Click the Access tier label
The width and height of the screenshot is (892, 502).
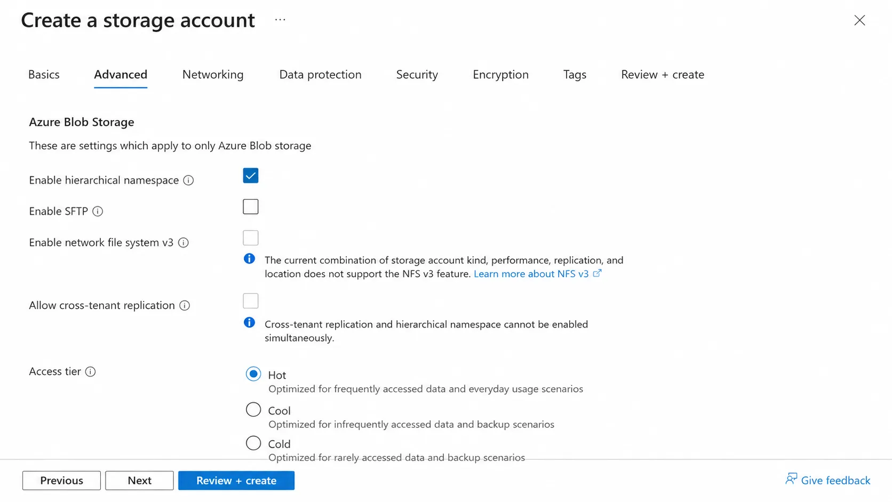[x=55, y=371]
